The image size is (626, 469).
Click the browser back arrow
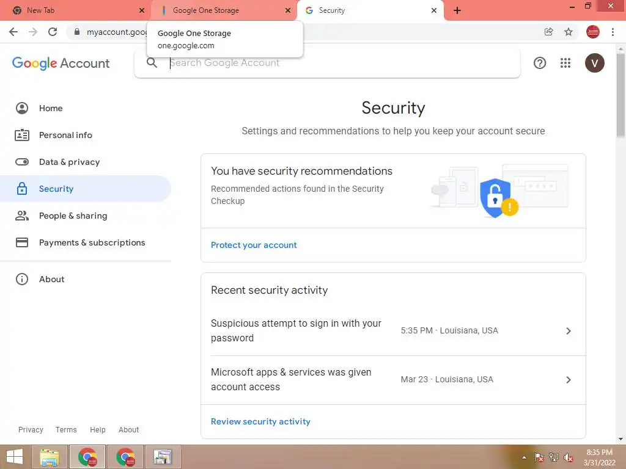point(13,32)
